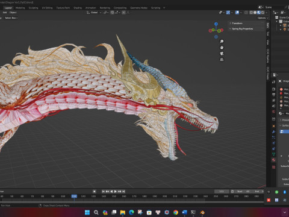Image resolution: width=289 pixels, height=217 pixels.
Task: Open the Object Data green triangle tab
Action: (273, 154)
